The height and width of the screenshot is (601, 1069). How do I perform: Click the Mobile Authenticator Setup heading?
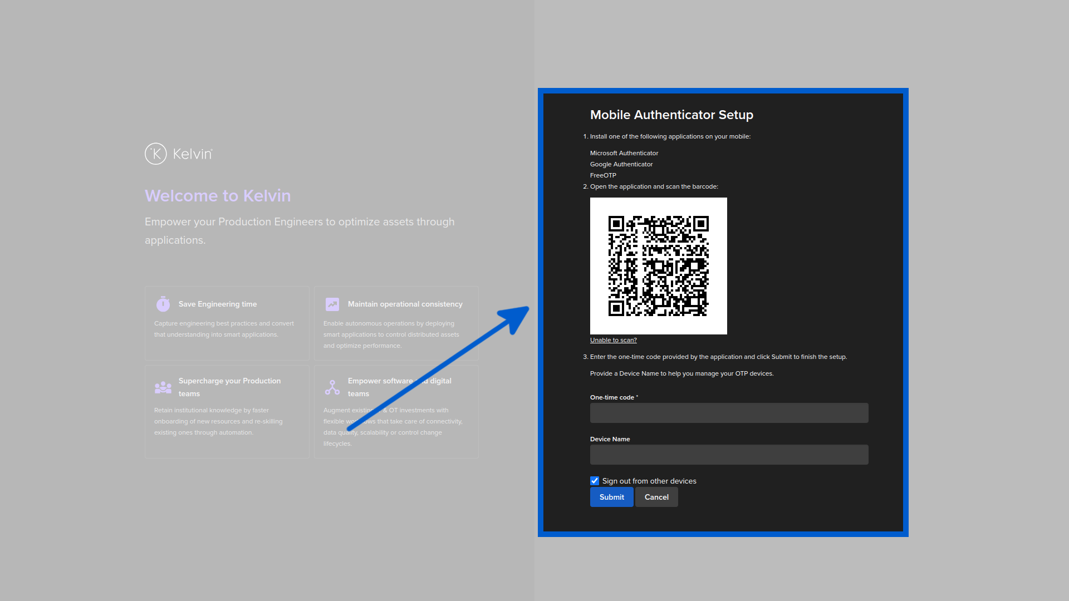[671, 115]
